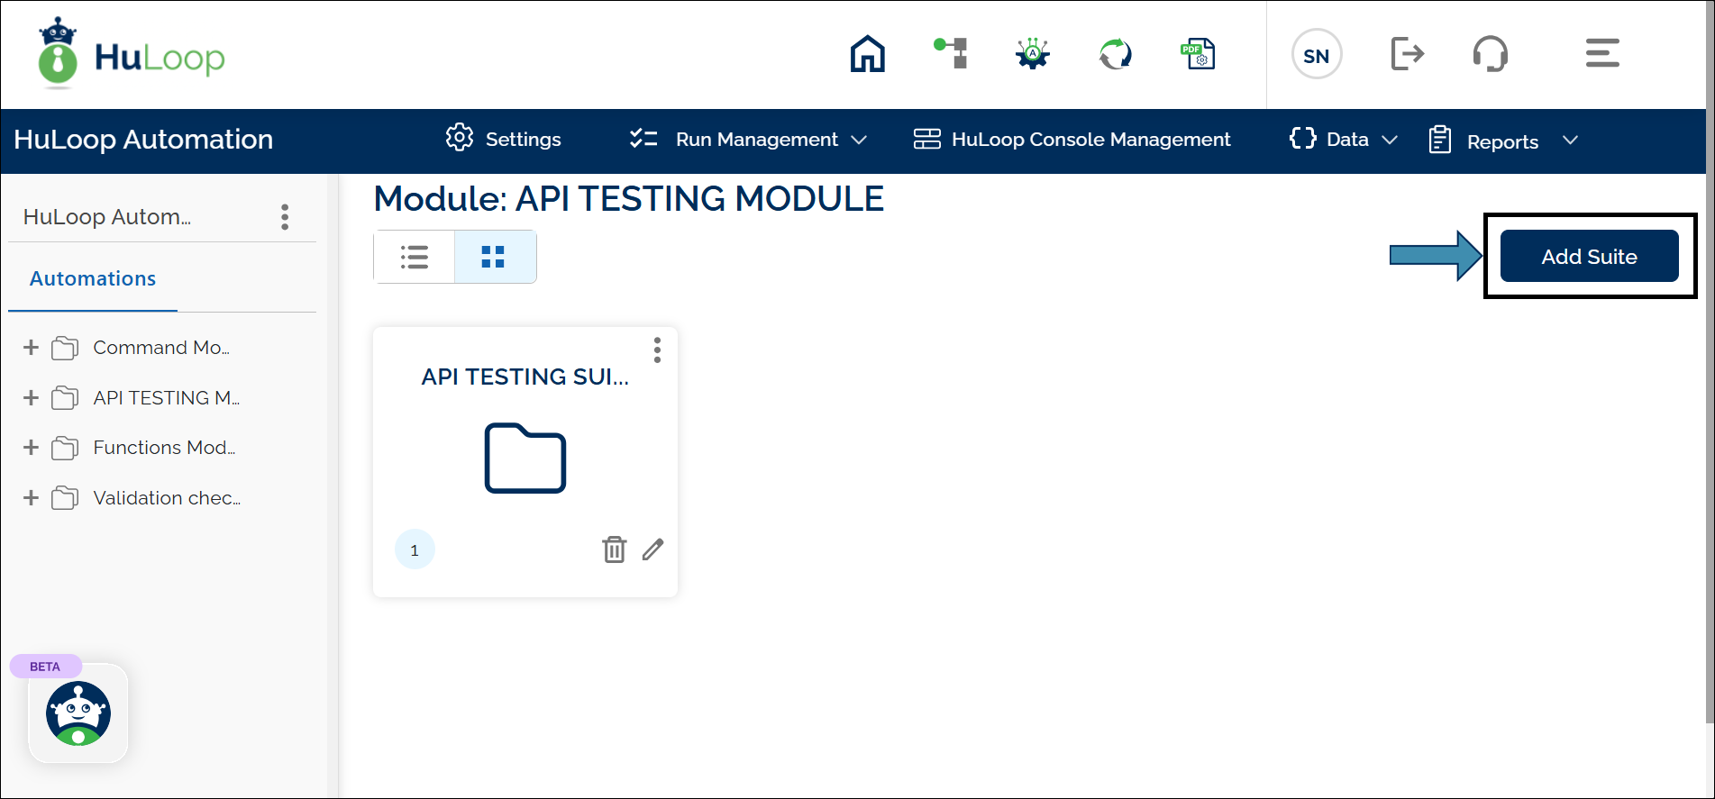Switch to grid view
This screenshot has height=799, width=1715.
tap(494, 258)
